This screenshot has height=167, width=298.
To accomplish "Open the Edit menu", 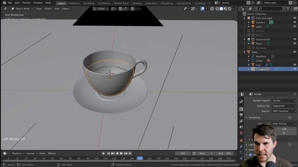I will 17,3.
